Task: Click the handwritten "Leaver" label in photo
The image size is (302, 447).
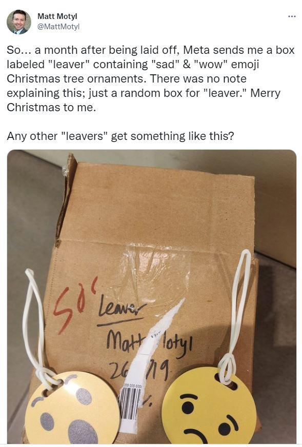Action: [122, 309]
